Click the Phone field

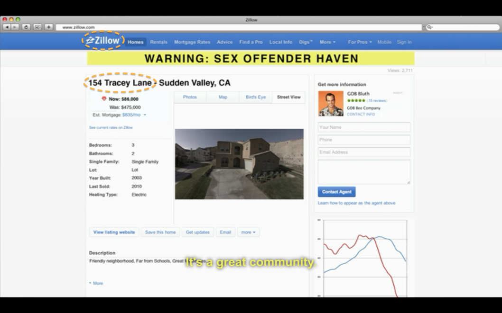[364, 140]
